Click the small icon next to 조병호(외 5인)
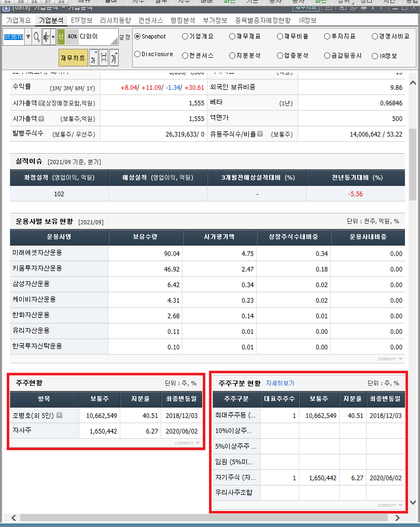The height and width of the screenshot is (527, 420). (60, 415)
